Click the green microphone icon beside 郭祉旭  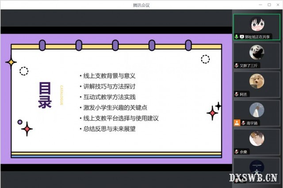(x=237, y=37)
